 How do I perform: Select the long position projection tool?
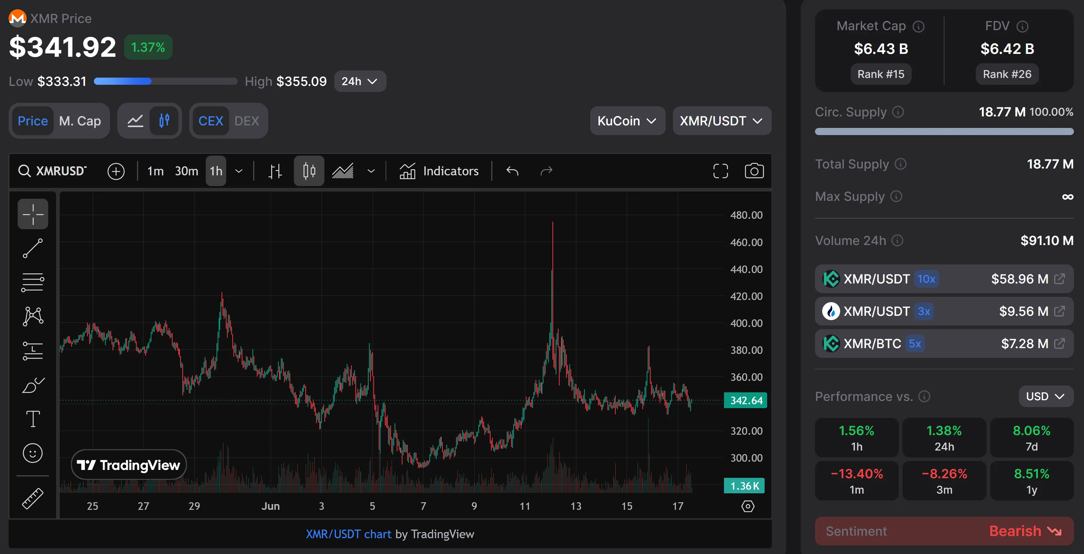coord(33,351)
